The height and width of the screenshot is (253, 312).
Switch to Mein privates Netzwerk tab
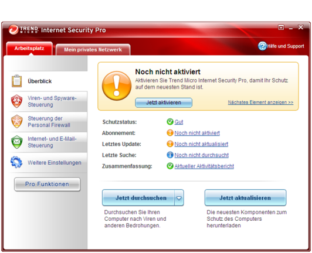click(x=93, y=49)
